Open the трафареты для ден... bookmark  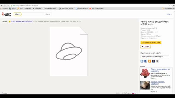pos(67,8)
